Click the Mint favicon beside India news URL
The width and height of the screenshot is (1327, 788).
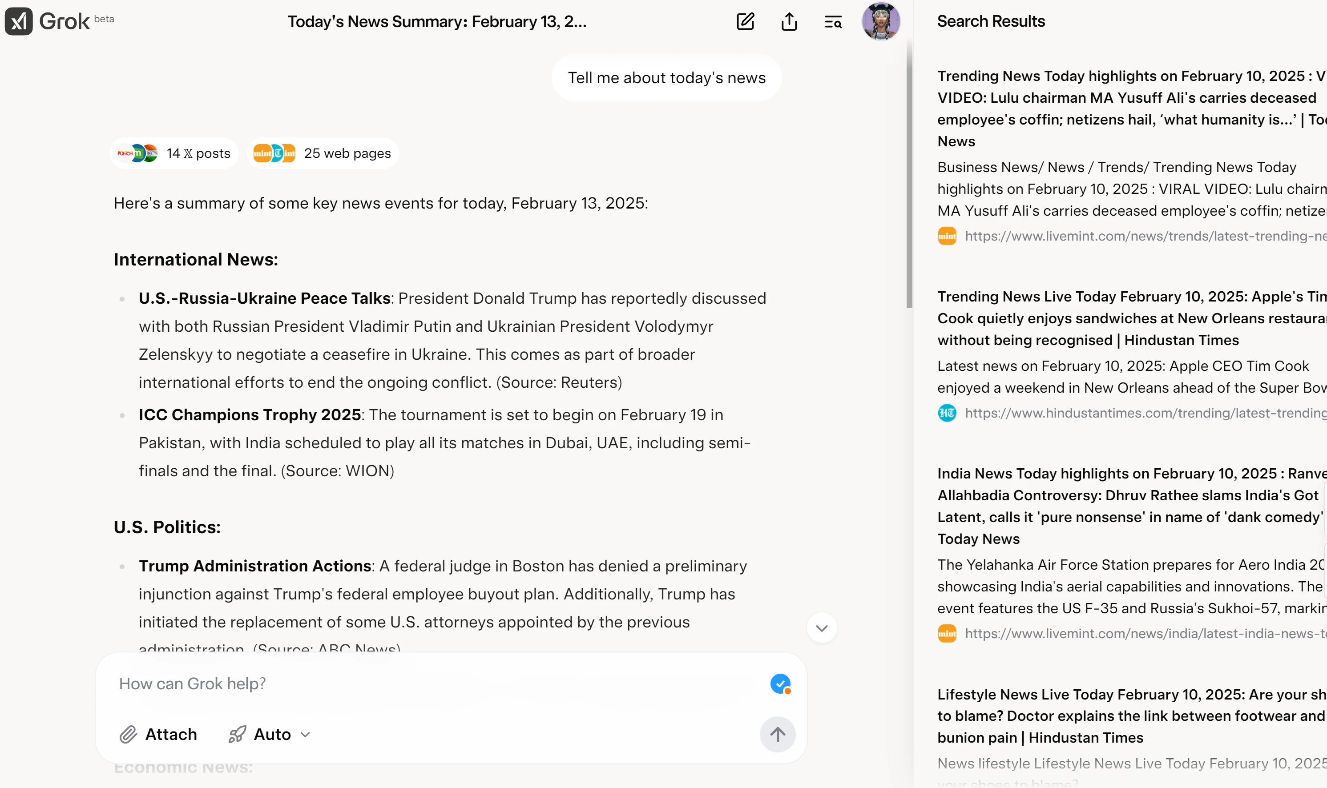(947, 634)
